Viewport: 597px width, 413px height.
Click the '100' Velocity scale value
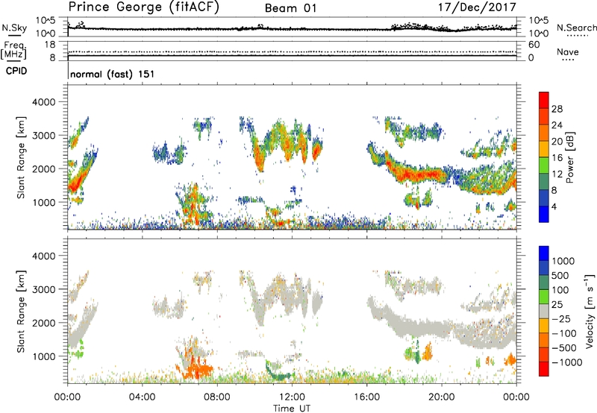tap(560, 290)
